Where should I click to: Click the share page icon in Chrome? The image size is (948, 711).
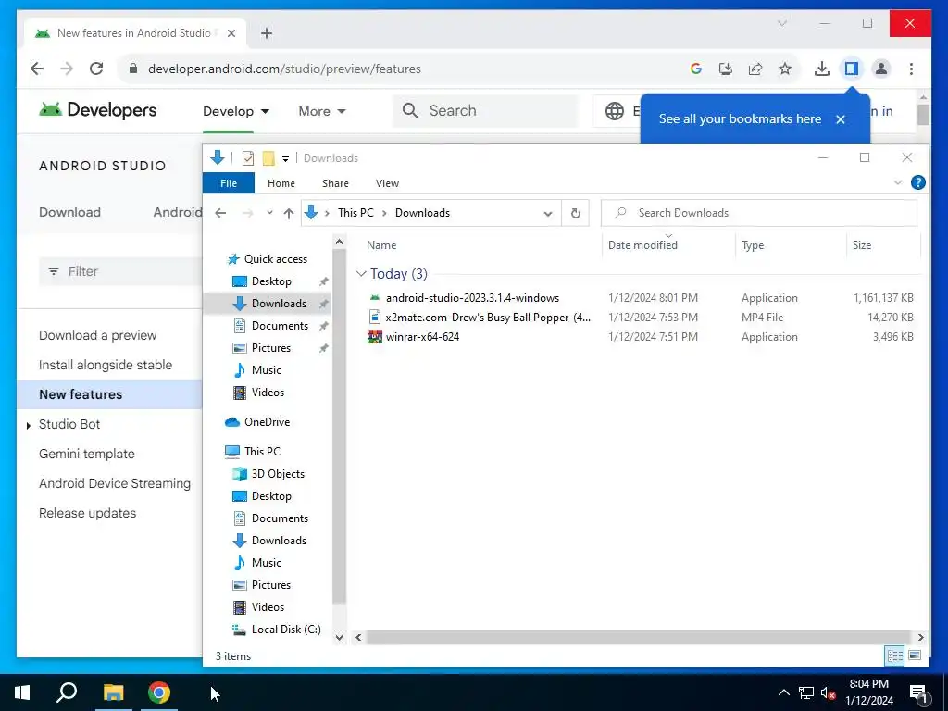(755, 69)
